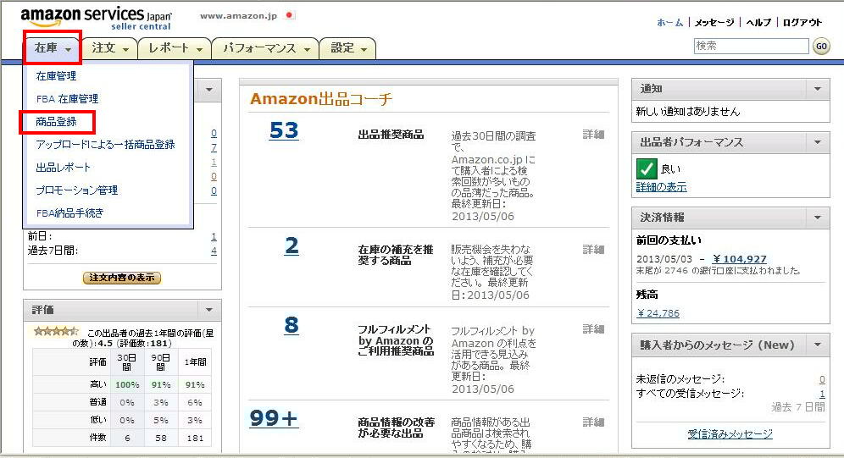
Task: Click the star rating icon in 評価 panel
Action: 56,331
